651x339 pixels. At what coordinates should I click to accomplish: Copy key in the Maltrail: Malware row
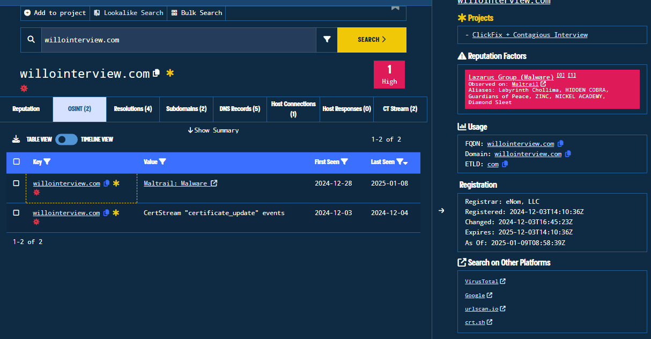click(x=106, y=183)
